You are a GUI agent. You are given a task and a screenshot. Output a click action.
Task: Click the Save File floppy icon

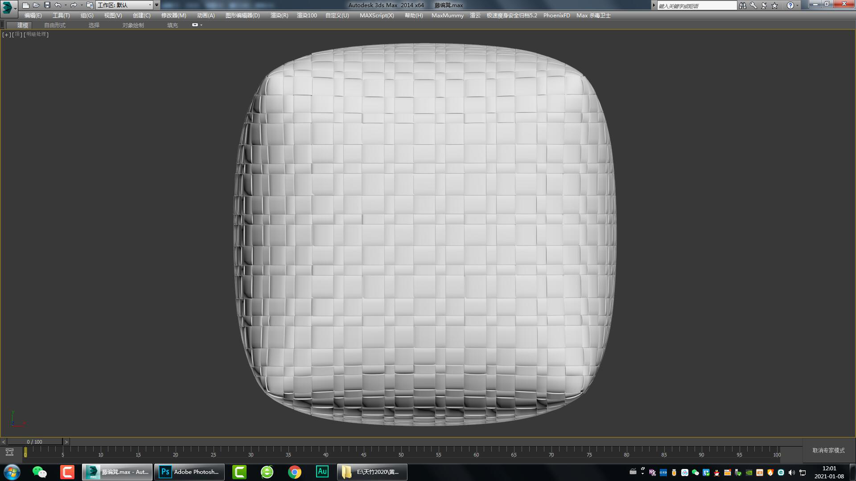coord(47,5)
